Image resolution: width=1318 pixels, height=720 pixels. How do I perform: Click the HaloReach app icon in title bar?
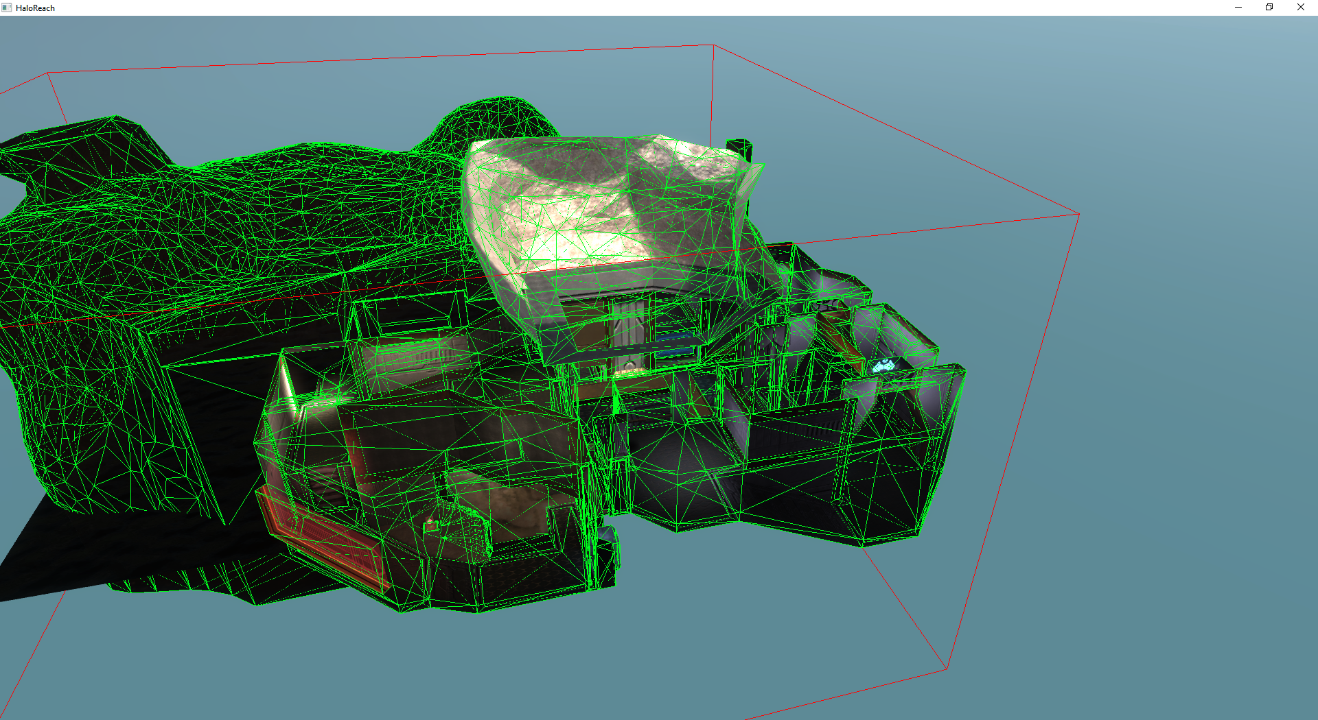tap(7, 8)
